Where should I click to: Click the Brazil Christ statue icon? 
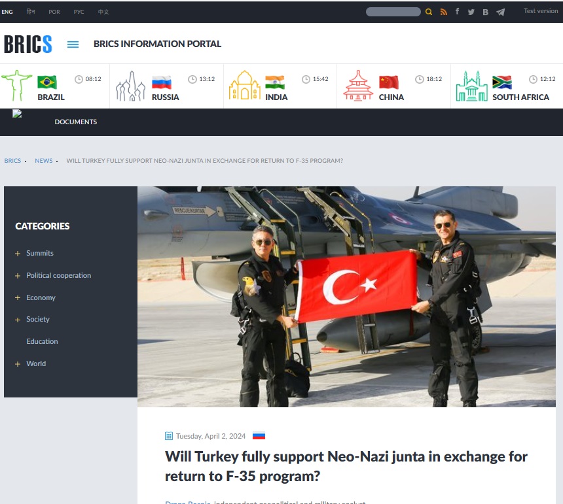(16, 86)
